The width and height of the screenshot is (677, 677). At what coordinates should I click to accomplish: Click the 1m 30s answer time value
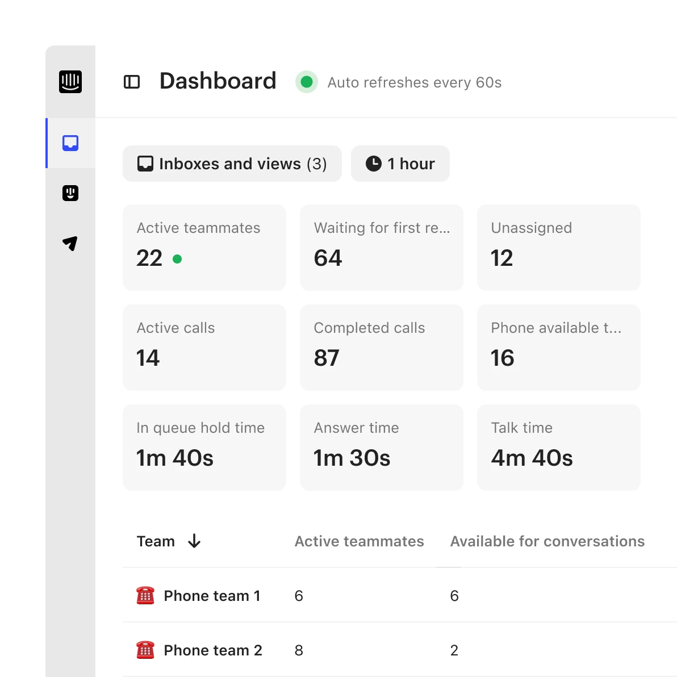coord(352,458)
